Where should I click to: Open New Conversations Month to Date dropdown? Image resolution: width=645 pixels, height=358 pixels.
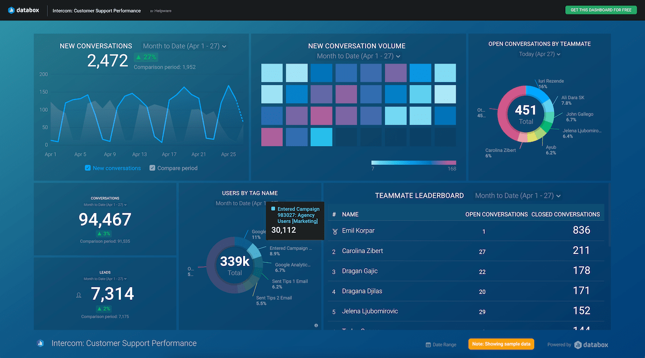click(184, 46)
